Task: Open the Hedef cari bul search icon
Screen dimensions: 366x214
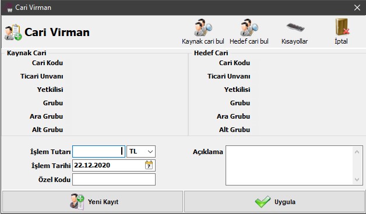Action: (249, 28)
